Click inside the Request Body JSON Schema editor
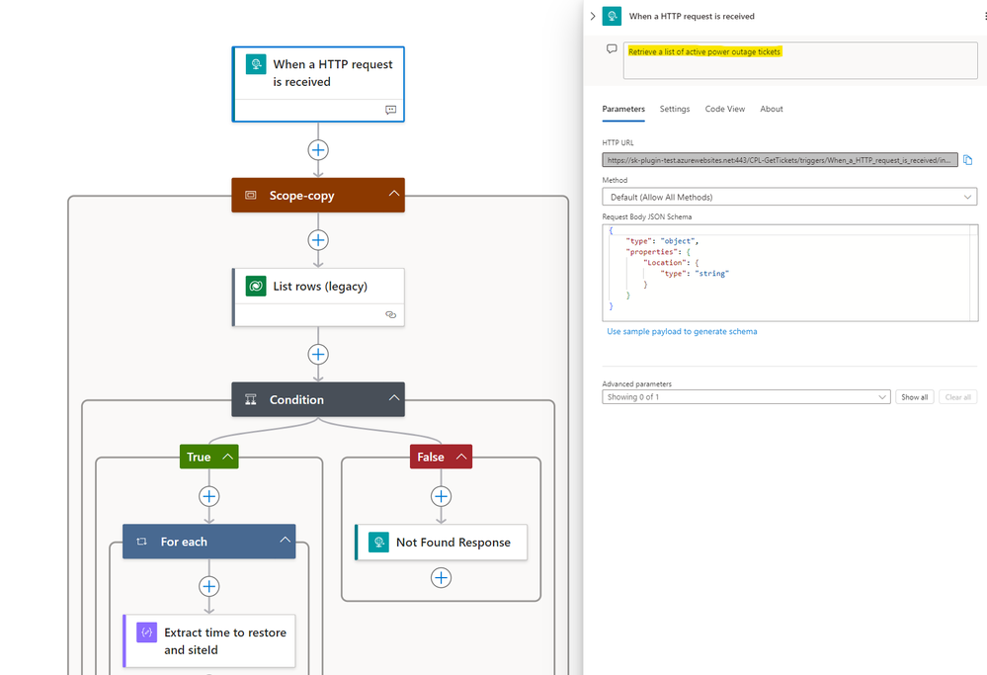 pyautogui.click(x=789, y=273)
